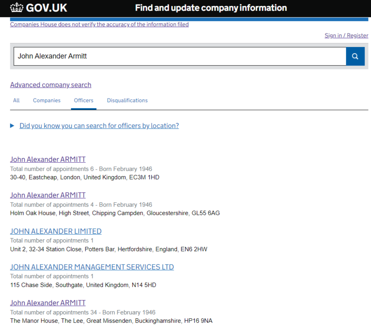The image size is (371, 335).
Task: Click the GOV.UK crown logo
Action: [17, 8]
